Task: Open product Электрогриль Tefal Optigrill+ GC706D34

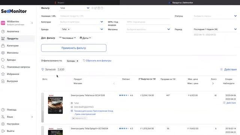Action: (x=89, y=129)
